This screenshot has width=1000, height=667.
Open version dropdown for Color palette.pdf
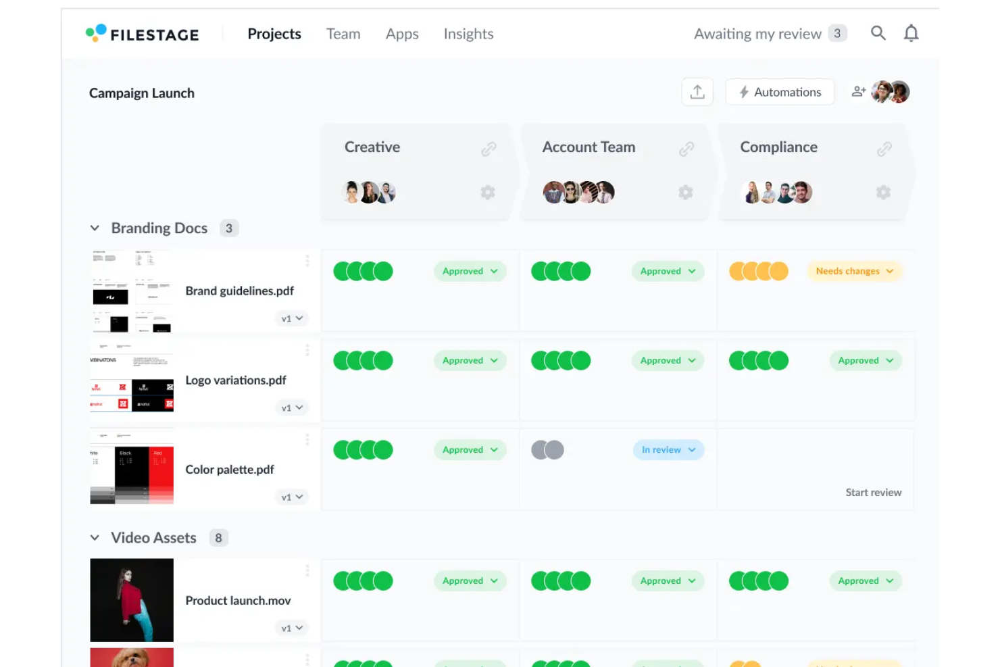pos(292,497)
